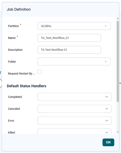Viewport: 121px width, 153px height.
Task: Open the Completed status handler dropdown
Action: pos(74,97)
